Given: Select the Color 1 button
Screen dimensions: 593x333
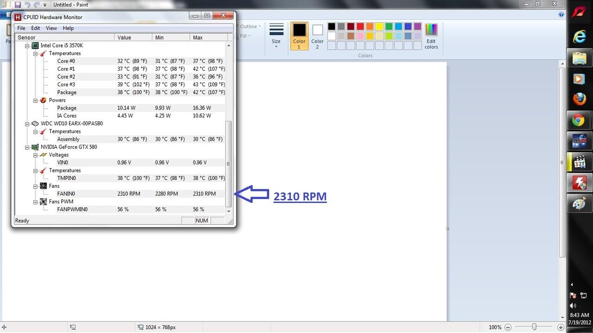Looking at the screenshot, I should [299, 36].
